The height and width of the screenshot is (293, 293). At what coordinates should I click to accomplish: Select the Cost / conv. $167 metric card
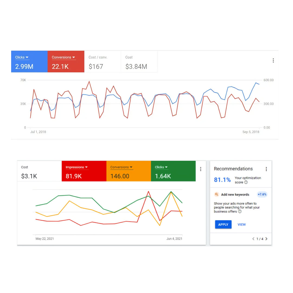point(103,62)
